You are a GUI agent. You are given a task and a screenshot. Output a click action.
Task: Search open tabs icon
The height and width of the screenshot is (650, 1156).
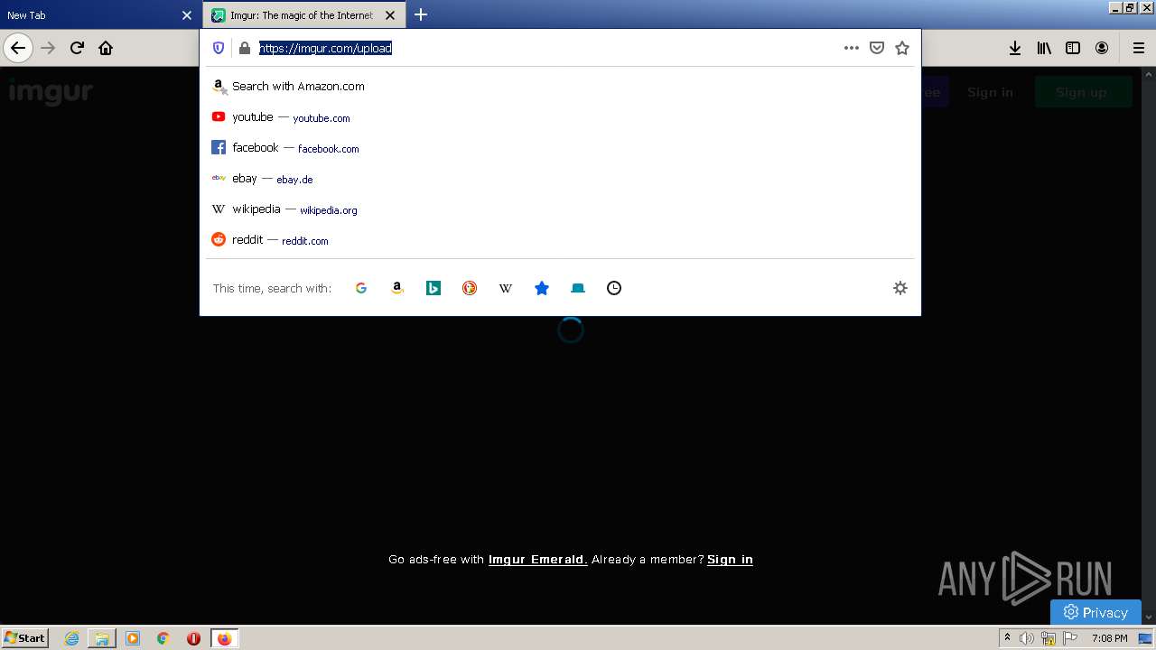pyautogui.click(x=578, y=288)
